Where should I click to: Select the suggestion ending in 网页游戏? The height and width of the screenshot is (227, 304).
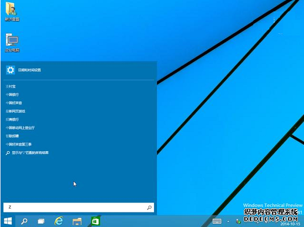tap(15, 111)
